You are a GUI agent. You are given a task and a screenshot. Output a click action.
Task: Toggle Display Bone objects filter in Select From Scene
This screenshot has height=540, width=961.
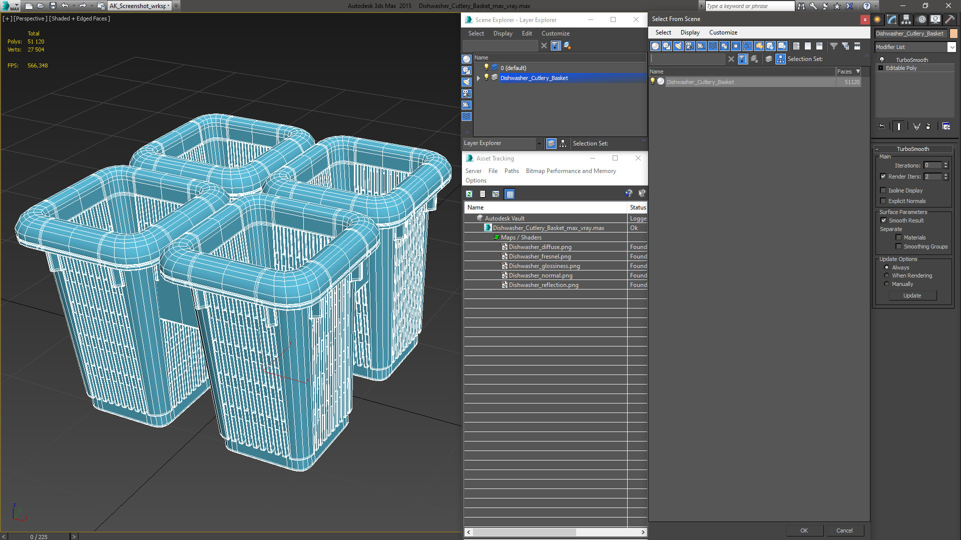(747, 46)
